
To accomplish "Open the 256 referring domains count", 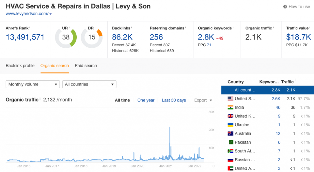I will pyautogui.click(x=156, y=37).
